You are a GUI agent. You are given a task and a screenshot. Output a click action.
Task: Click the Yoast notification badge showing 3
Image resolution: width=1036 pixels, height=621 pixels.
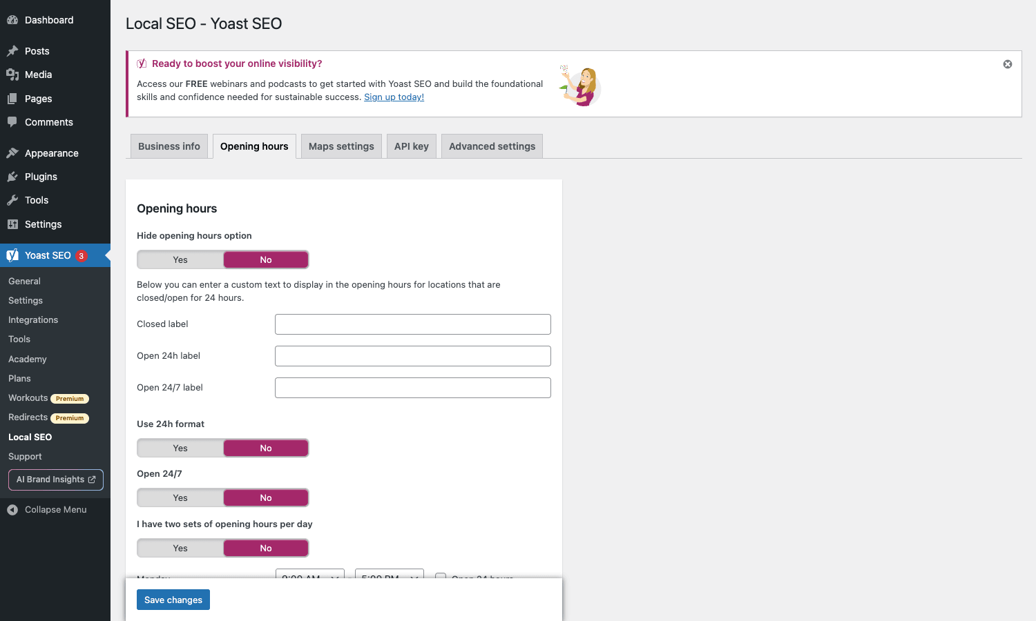coord(81,256)
